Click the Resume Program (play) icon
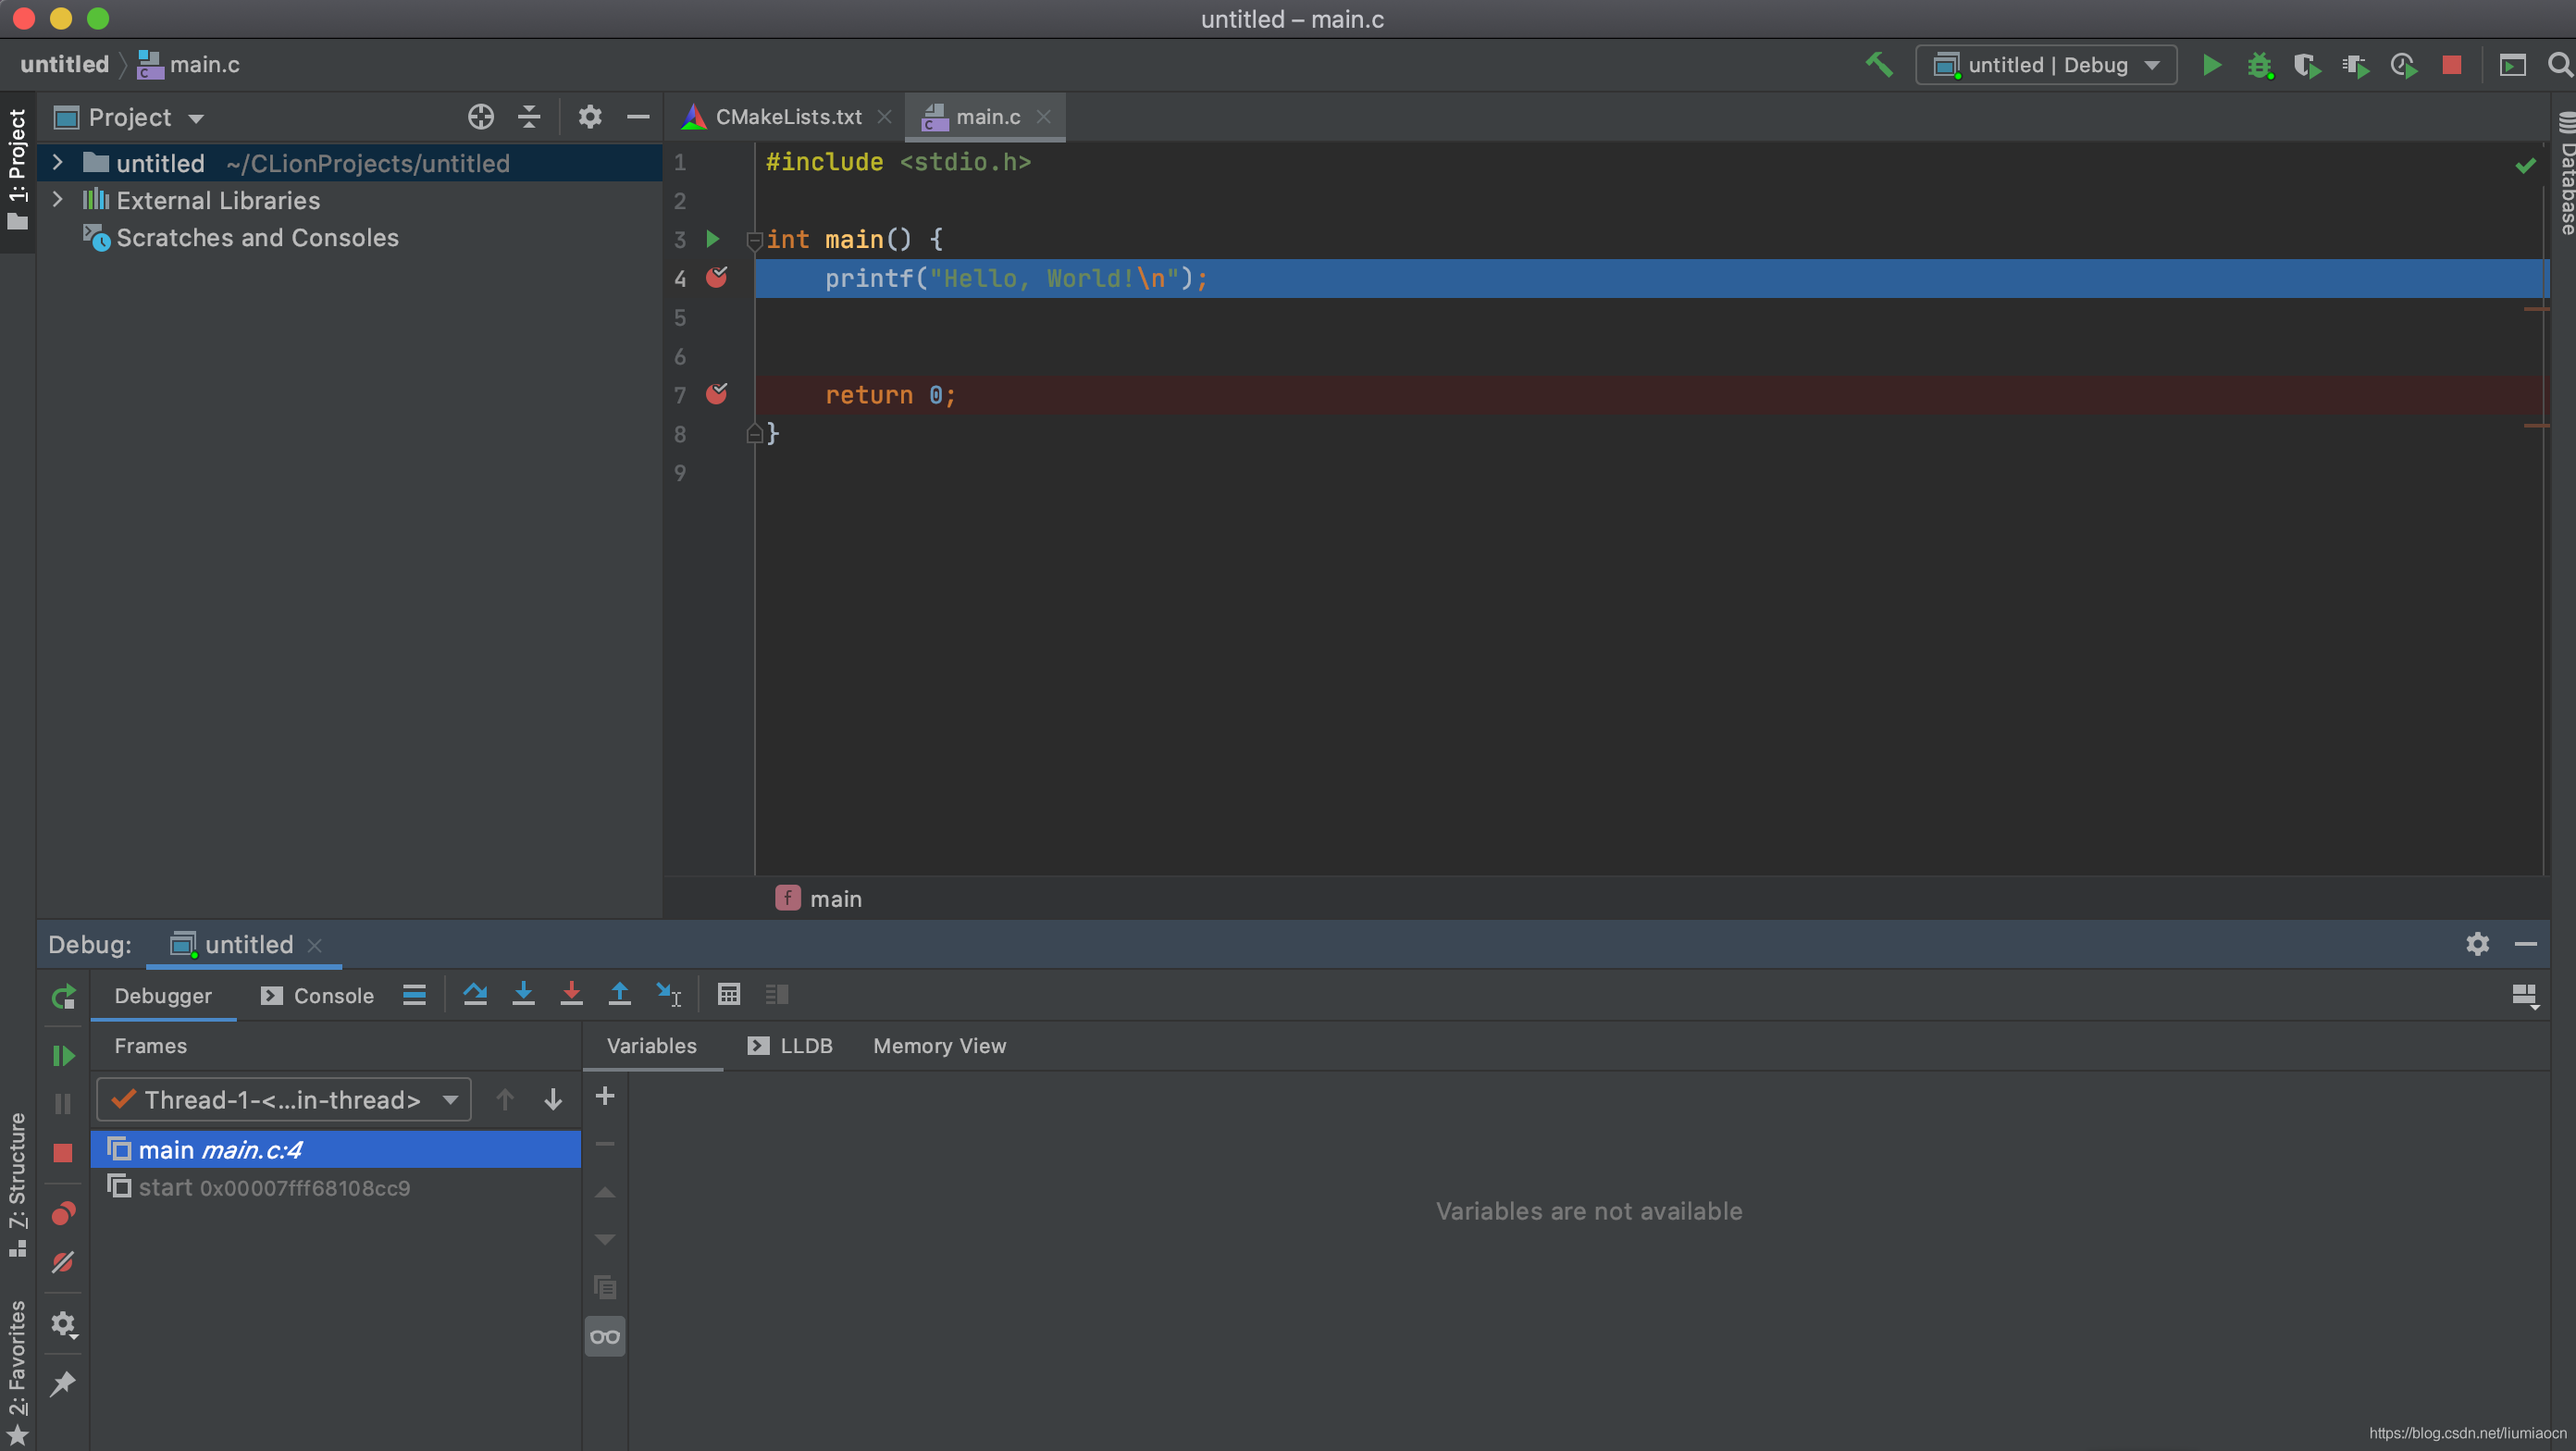Image resolution: width=2576 pixels, height=1451 pixels. [x=60, y=1055]
